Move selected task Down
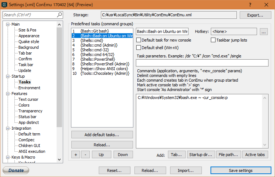This screenshot has height=177, width=275. point(123,155)
